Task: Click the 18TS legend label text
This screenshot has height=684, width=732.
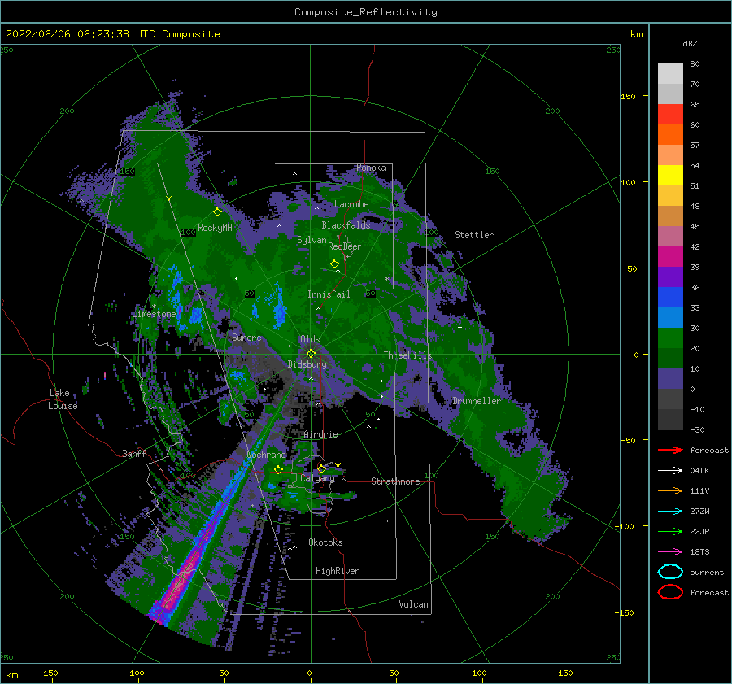Action: pyautogui.click(x=699, y=552)
